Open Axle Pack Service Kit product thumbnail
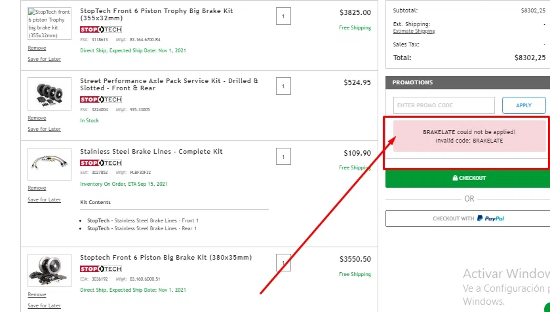Image resolution: width=550 pixels, height=312 pixels. pos(49,93)
